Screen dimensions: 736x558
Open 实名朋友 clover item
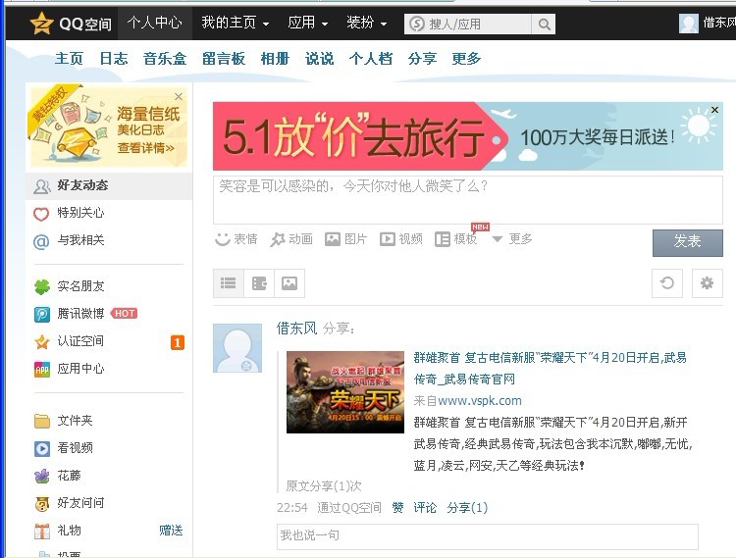point(69,286)
